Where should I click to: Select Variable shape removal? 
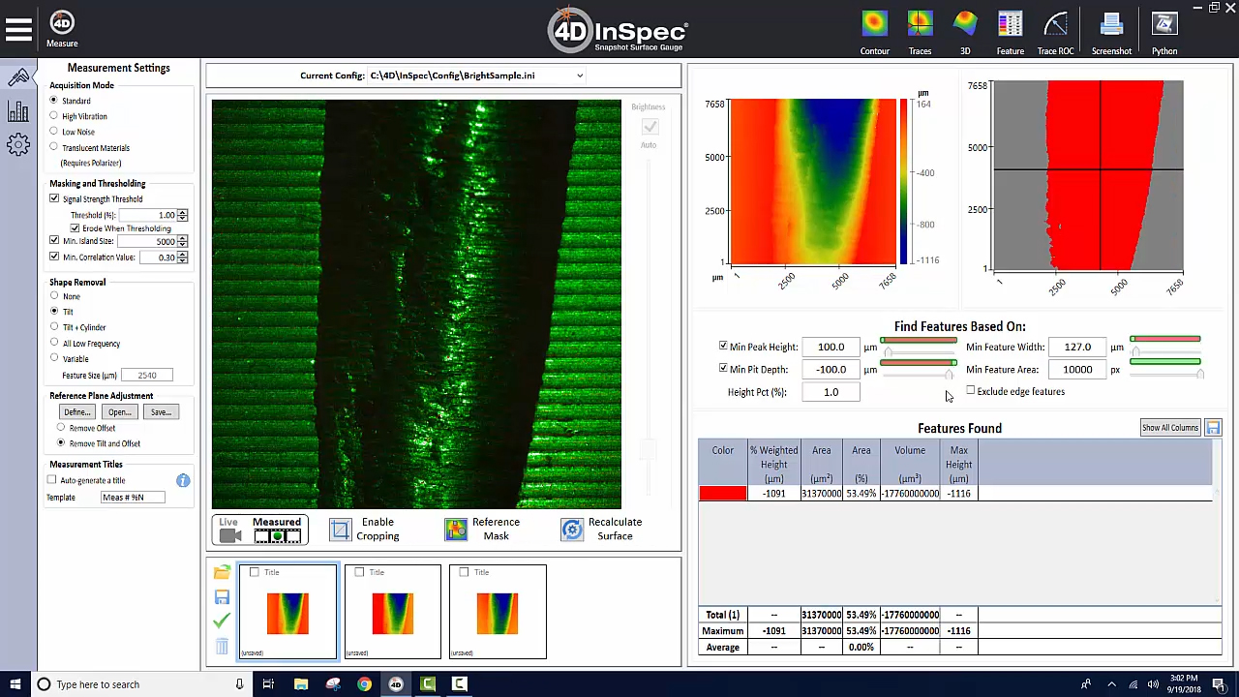coord(54,358)
